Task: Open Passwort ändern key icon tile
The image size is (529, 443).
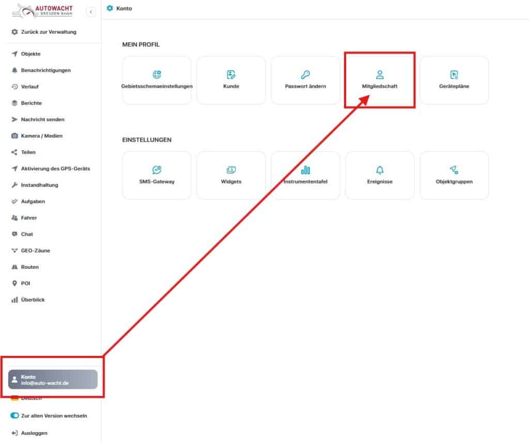Action: 305,75
